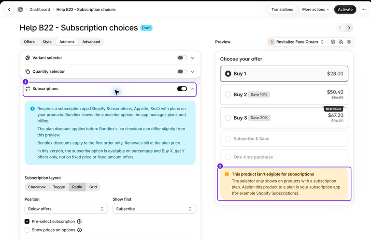Open the preview product selector dropdown
Viewport: 371px width, 239px height.
pos(297,42)
